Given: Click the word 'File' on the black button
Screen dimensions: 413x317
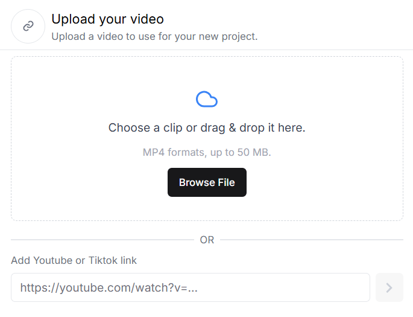Looking at the screenshot, I should pos(226,182).
